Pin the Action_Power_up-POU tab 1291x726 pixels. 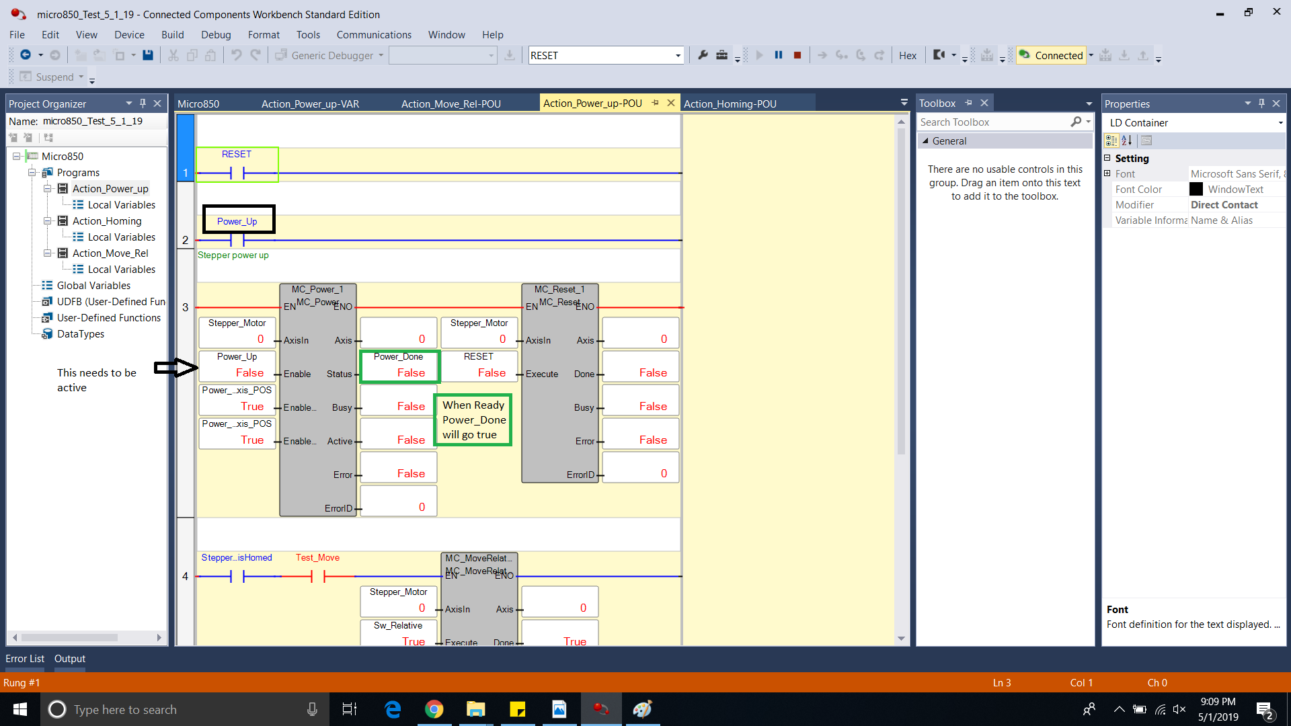(655, 103)
